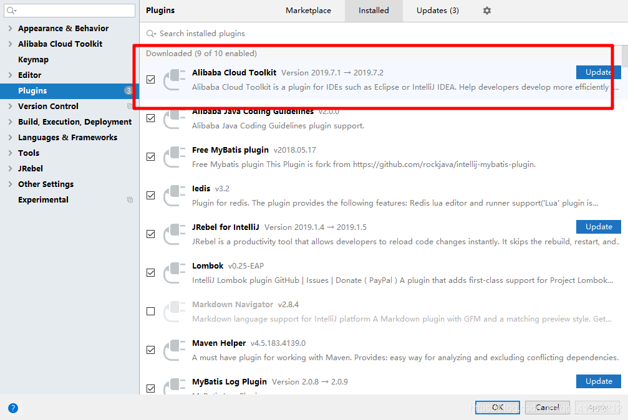Disable the Alibaba Cloud Toolkit plugin checkbox
The image size is (628, 420).
150,80
